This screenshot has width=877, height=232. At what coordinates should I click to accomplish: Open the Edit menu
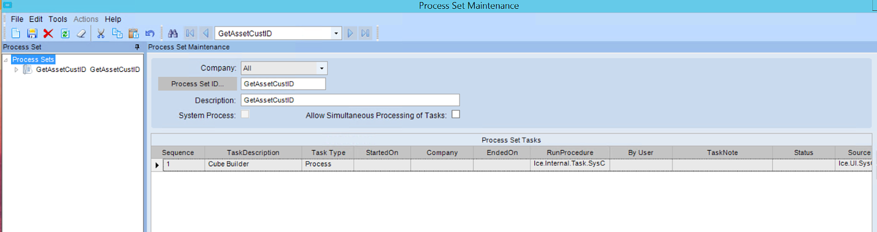[x=36, y=19]
